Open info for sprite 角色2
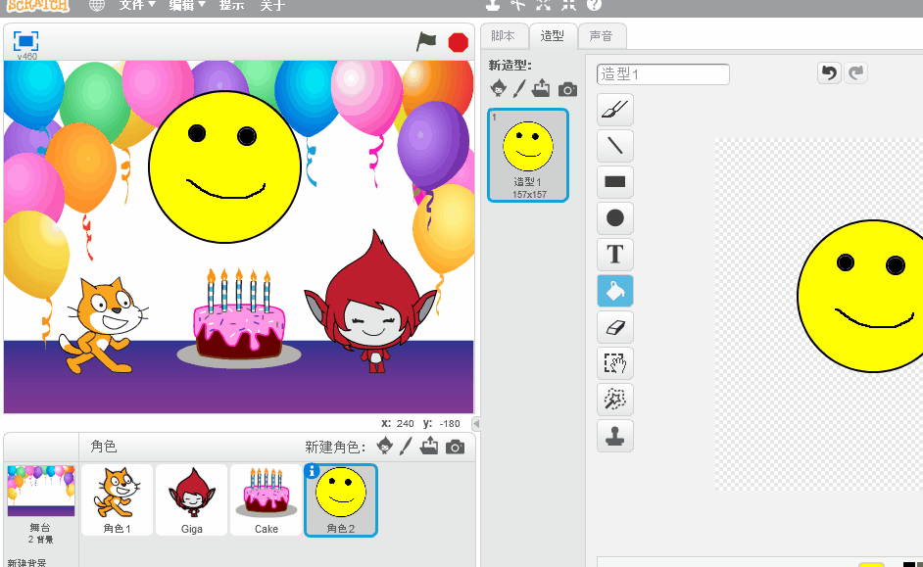 [x=312, y=470]
